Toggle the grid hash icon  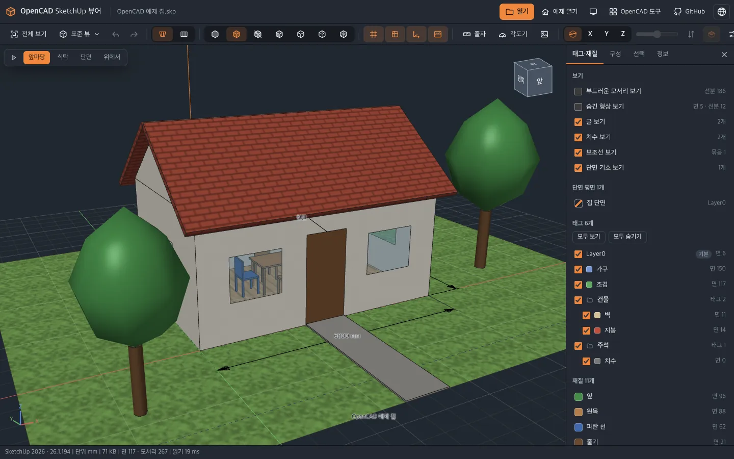click(x=374, y=34)
